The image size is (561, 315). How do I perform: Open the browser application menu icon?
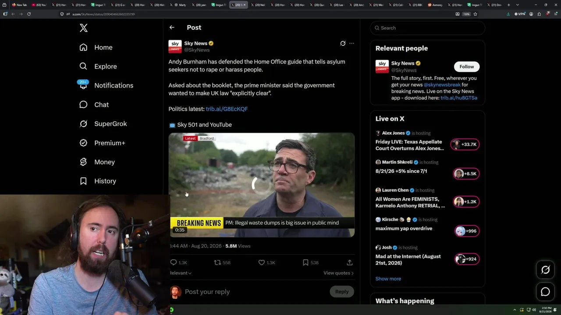coord(555,14)
